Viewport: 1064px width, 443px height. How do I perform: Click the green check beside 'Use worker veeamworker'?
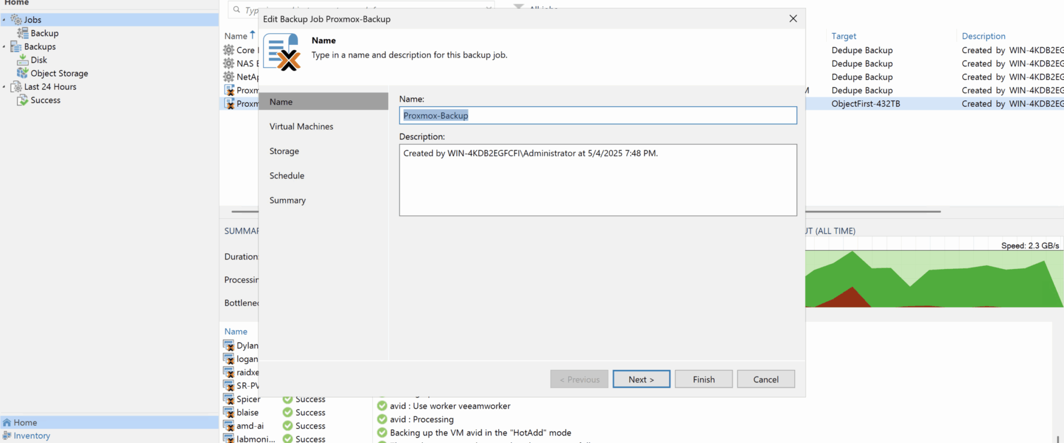382,406
